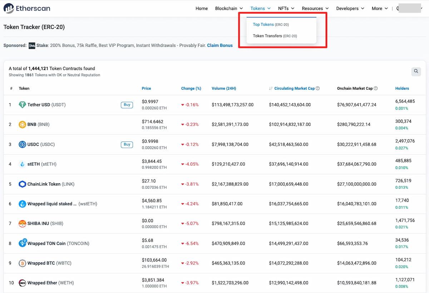This screenshot has height=293, width=429.
Task: Expand the Blockchain dropdown menu
Action: point(229,8)
